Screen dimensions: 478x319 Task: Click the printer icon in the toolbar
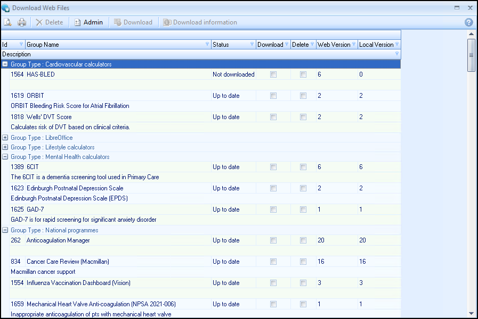[x=22, y=22]
